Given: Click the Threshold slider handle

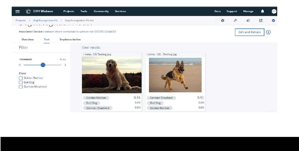Looking at the screenshot, I should (x=43, y=65).
